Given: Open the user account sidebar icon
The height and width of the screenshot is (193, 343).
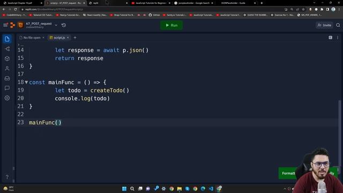Looking at the screenshot, I should pos(7,69).
